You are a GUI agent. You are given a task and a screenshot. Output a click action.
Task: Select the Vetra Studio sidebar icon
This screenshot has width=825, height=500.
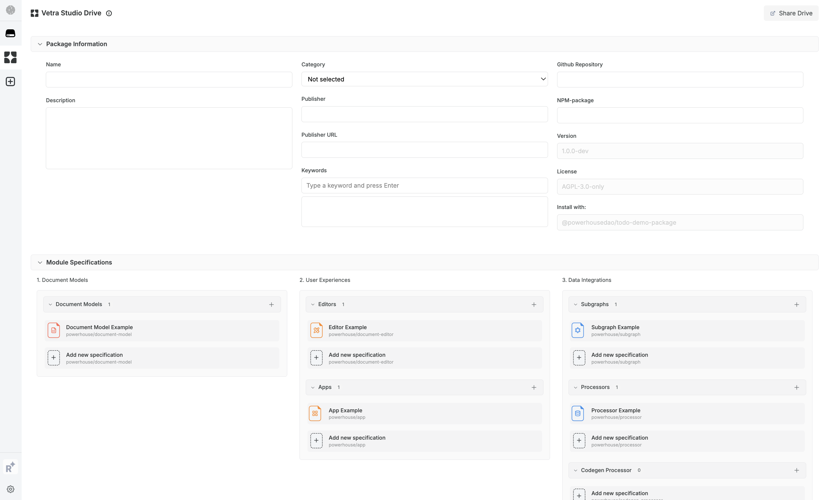point(10,57)
